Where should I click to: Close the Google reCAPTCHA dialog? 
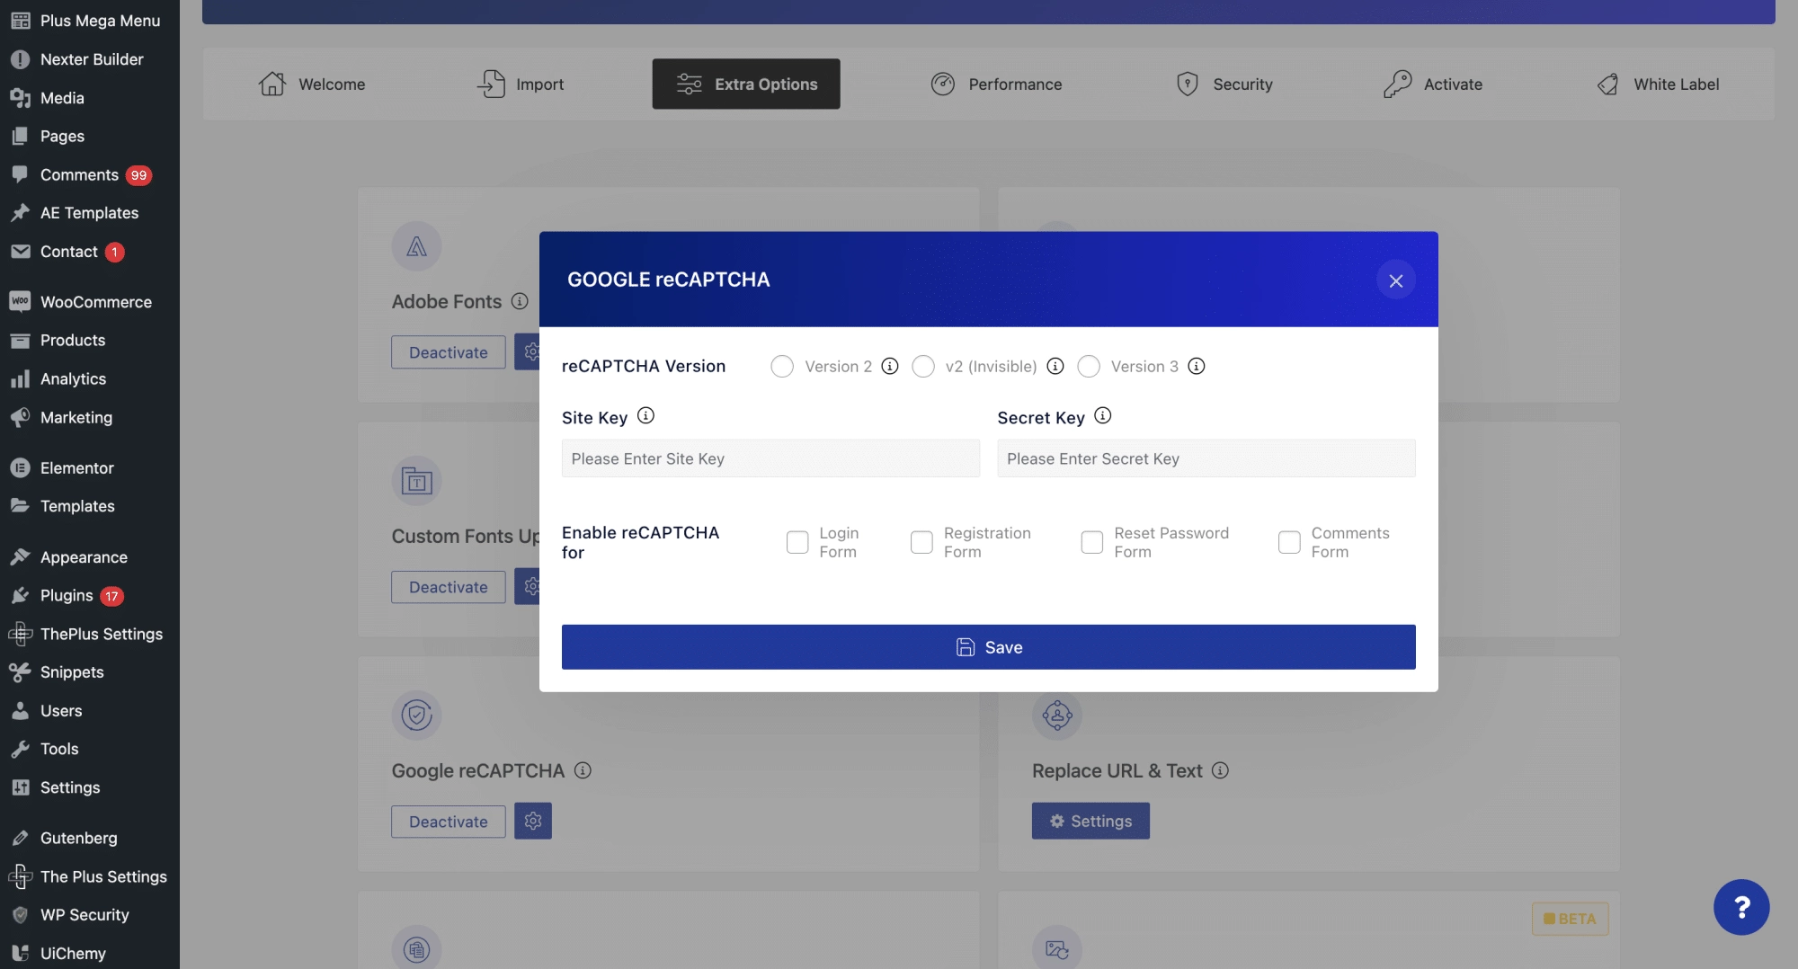(1395, 281)
